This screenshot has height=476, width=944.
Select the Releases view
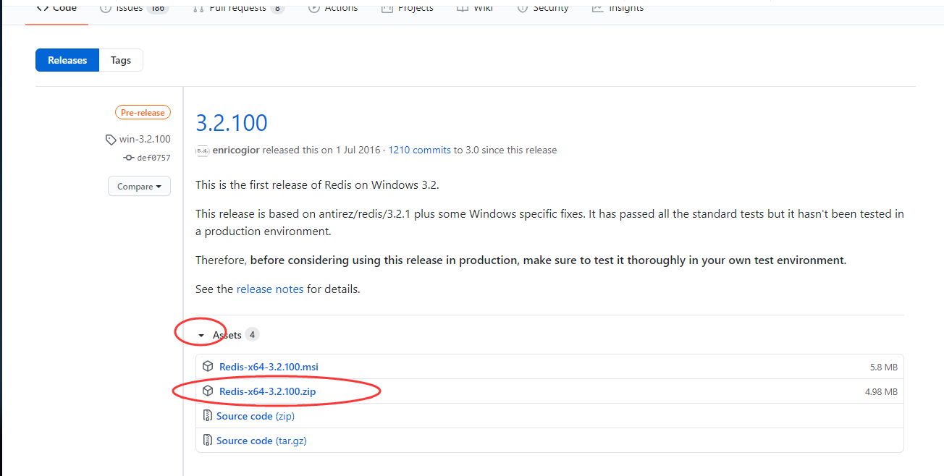(67, 60)
